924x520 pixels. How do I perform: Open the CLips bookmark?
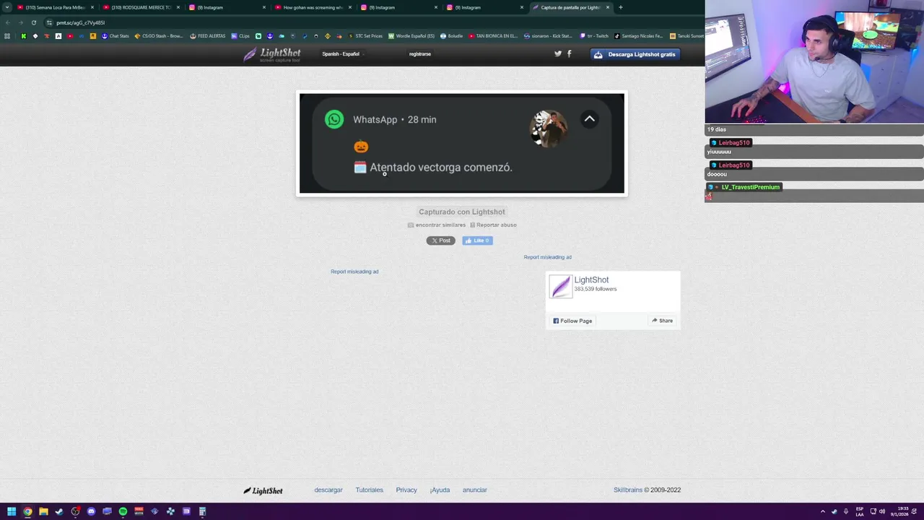240,36
